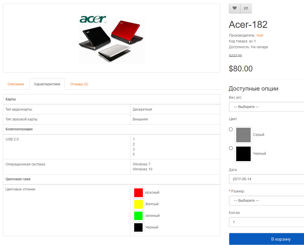Click the Цветовая гама section header
The height and width of the screenshot is (245, 304).
pyautogui.click(x=18, y=179)
